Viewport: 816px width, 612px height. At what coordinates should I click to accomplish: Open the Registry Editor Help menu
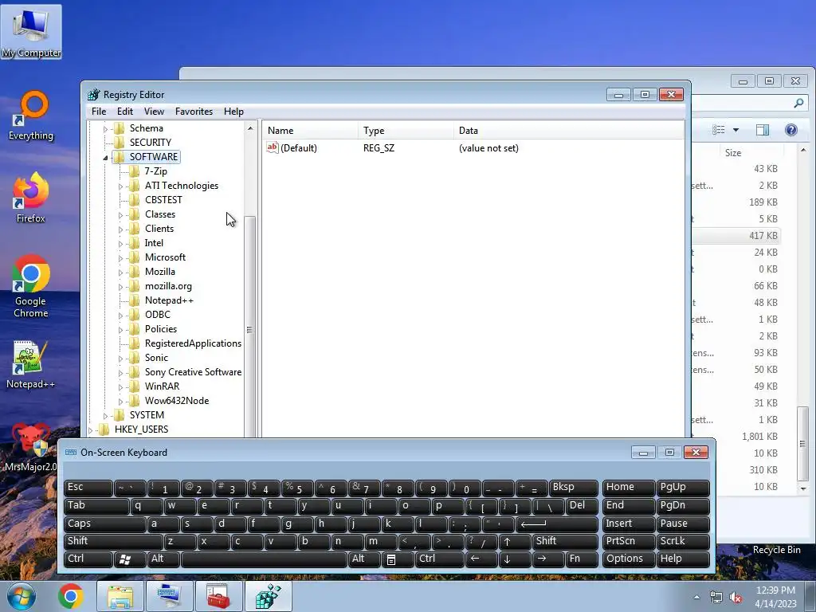tap(233, 112)
